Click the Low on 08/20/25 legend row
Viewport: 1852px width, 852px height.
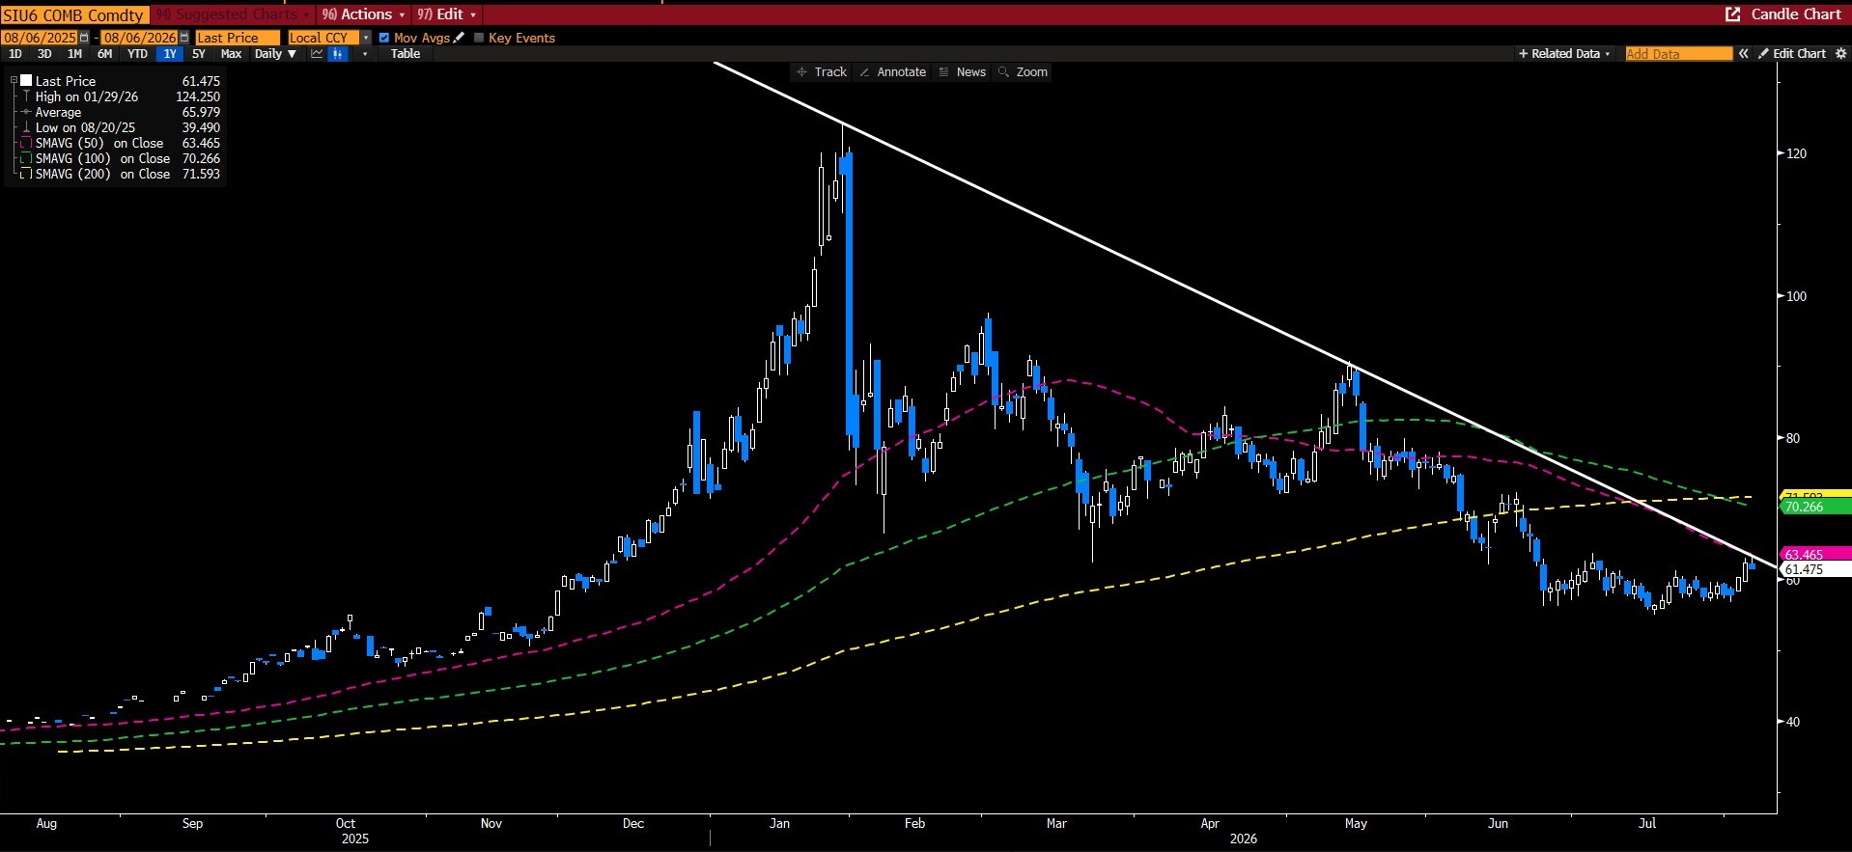(x=119, y=127)
